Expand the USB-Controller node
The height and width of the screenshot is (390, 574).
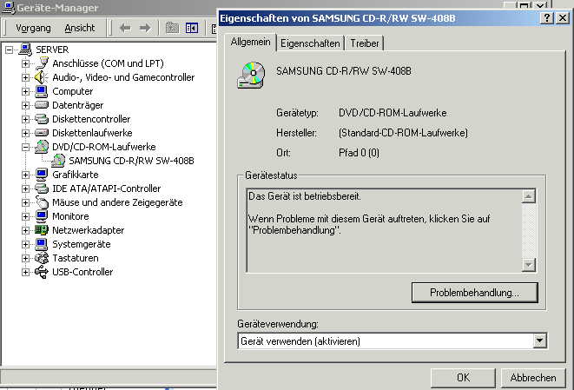pos(25,272)
